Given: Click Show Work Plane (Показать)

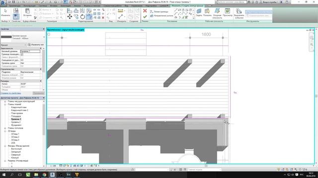Looking at the screenshot, I should [207, 12].
